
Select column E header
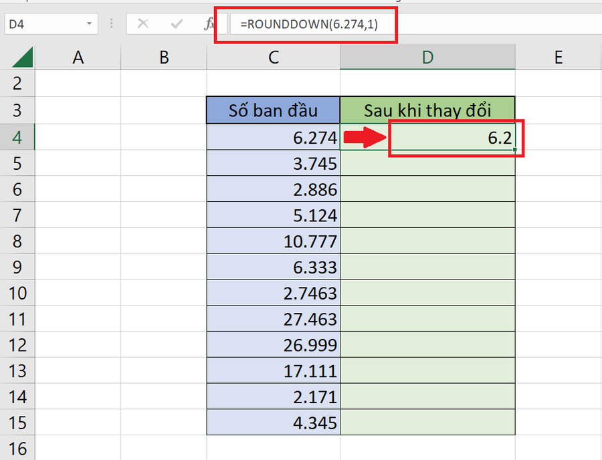(559, 57)
